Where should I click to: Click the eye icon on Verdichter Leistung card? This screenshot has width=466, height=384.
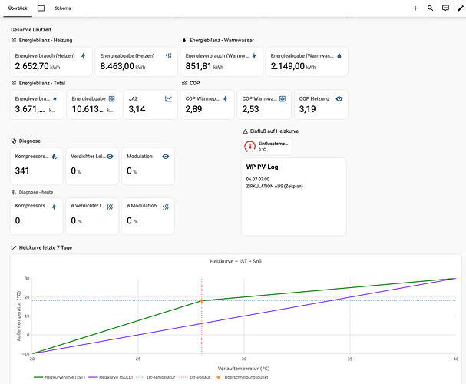tap(110, 157)
